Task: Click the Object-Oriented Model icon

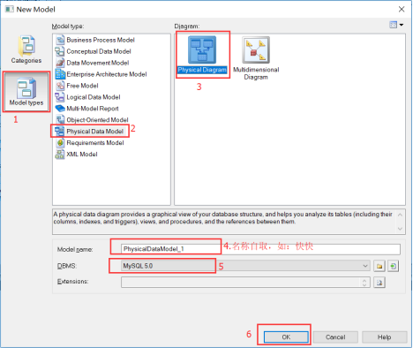Action: tap(60, 120)
